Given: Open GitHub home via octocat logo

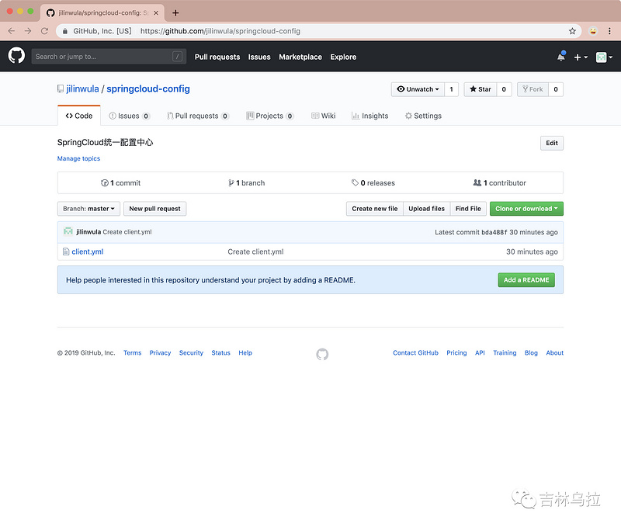Looking at the screenshot, I should (x=16, y=56).
